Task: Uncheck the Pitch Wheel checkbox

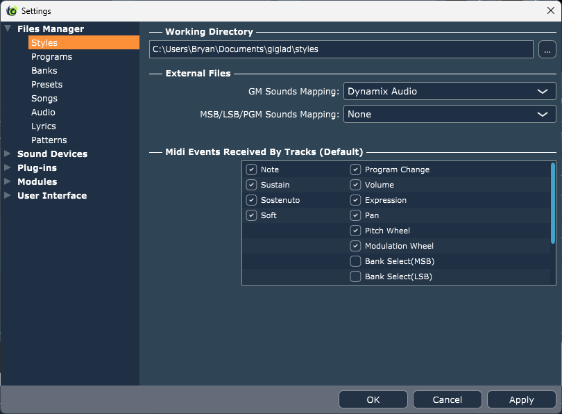Action: click(x=355, y=231)
